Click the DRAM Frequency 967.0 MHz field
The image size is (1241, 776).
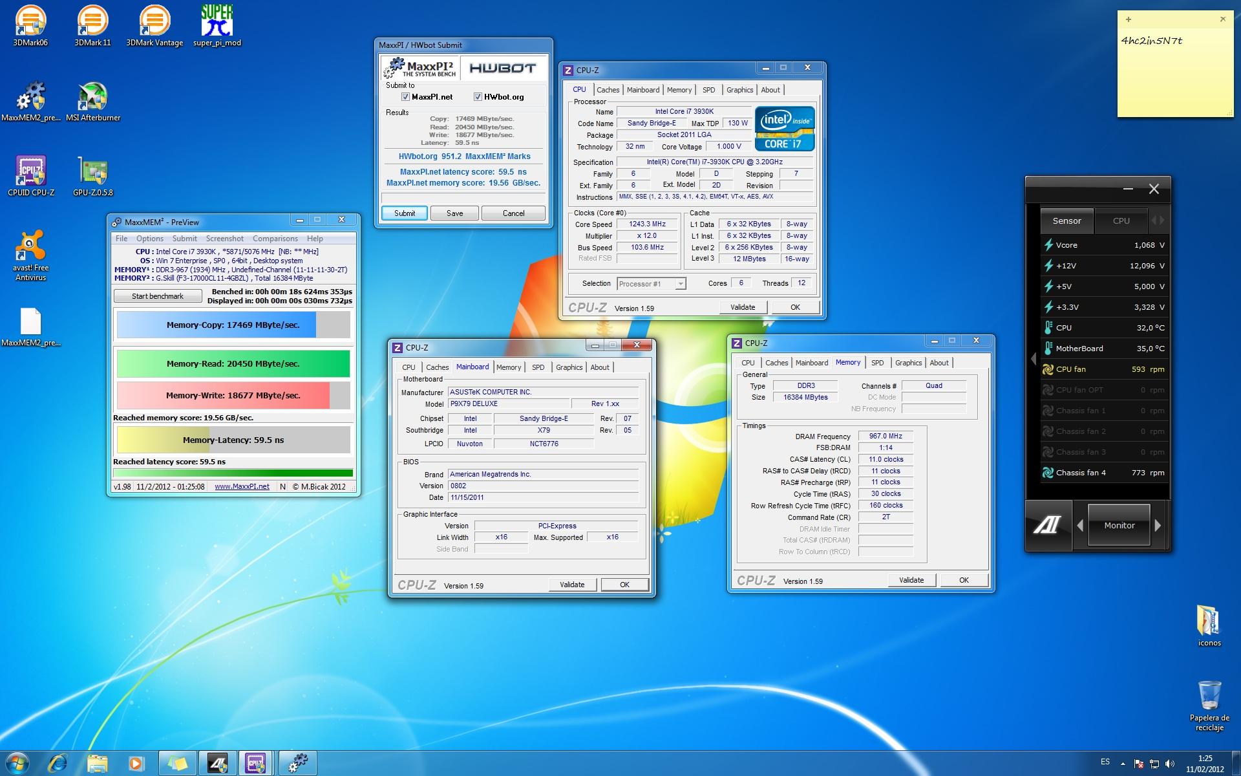(886, 436)
